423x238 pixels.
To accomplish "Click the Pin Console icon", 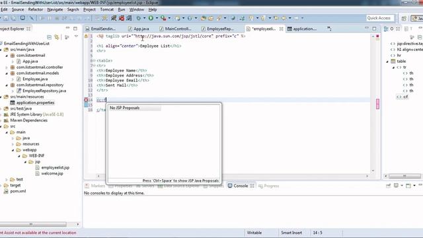I will 388,186.
